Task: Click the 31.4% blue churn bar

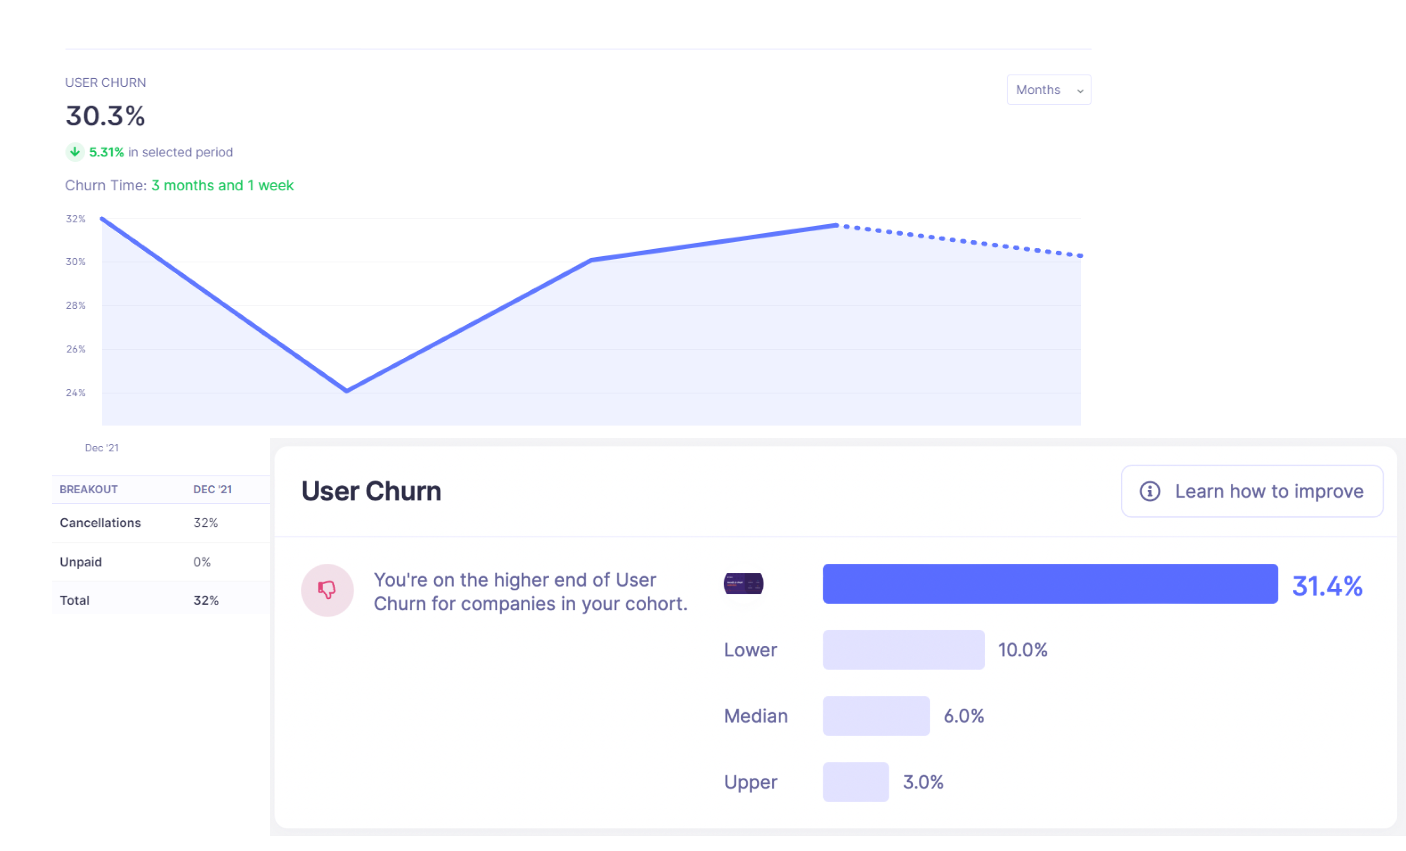Action: pyautogui.click(x=1049, y=583)
